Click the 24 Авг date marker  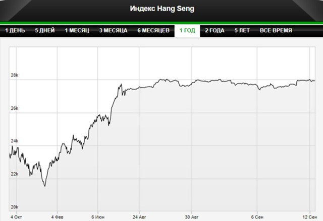click(x=139, y=217)
